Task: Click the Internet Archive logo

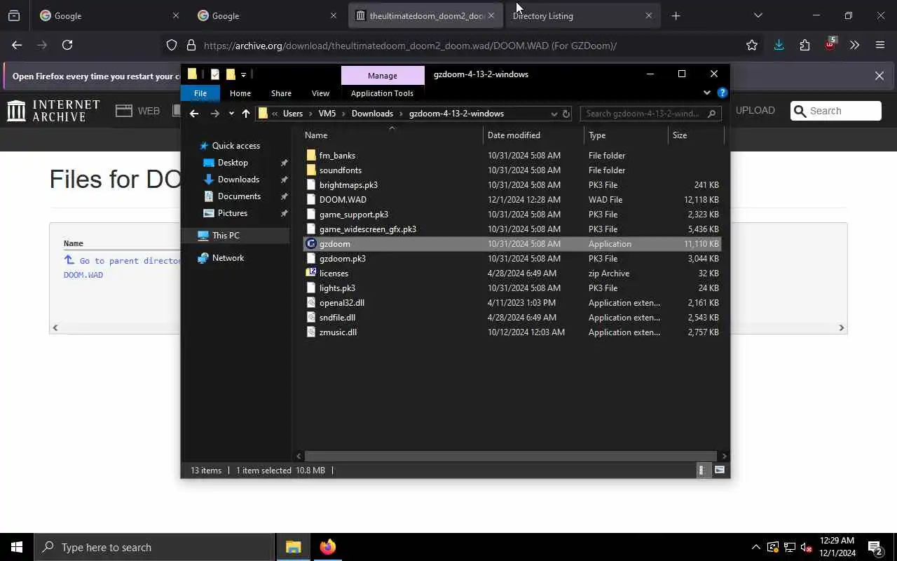Action: (54, 111)
